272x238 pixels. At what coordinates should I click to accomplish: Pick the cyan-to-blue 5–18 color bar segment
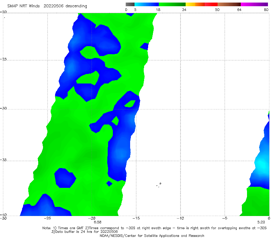[147, 4]
